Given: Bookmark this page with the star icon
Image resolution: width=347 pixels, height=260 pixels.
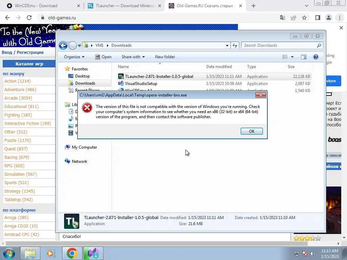Looking at the screenshot, I should [304, 18].
